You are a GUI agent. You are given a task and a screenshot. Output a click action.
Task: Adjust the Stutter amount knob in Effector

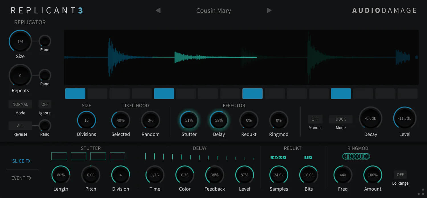(x=189, y=120)
